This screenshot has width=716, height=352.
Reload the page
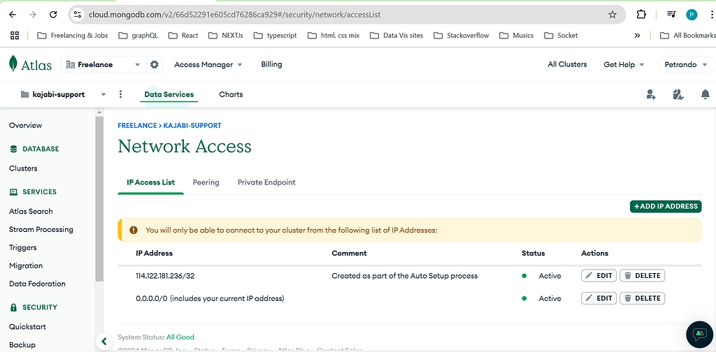pos(53,15)
